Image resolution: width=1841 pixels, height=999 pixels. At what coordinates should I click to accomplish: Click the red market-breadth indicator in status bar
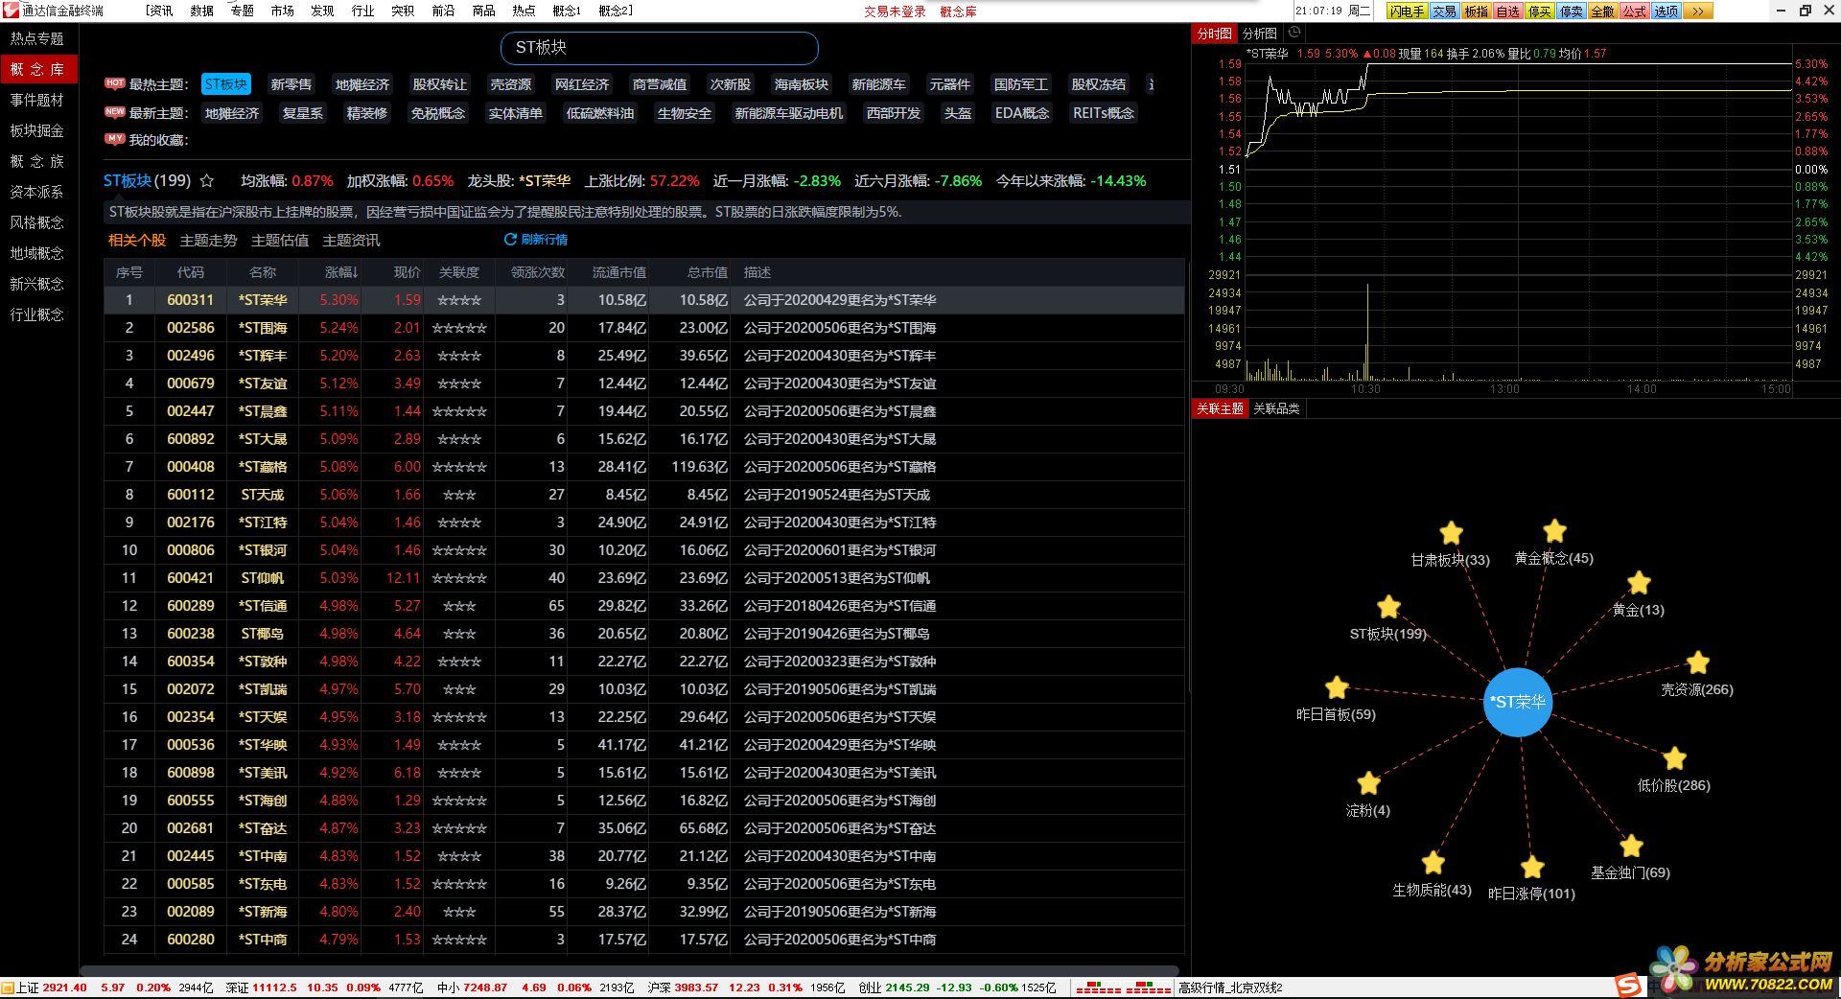[x=1123, y=987]
